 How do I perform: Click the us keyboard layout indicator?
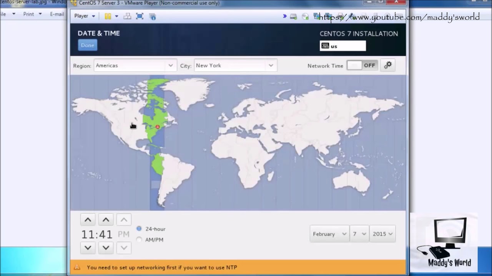click(x=343, y=46)
